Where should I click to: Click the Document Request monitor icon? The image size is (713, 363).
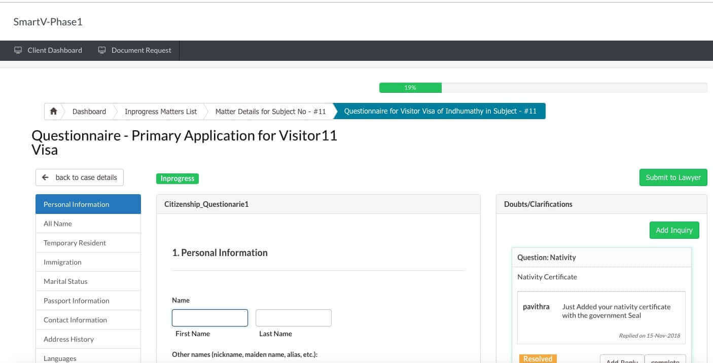tap(102, 50)
